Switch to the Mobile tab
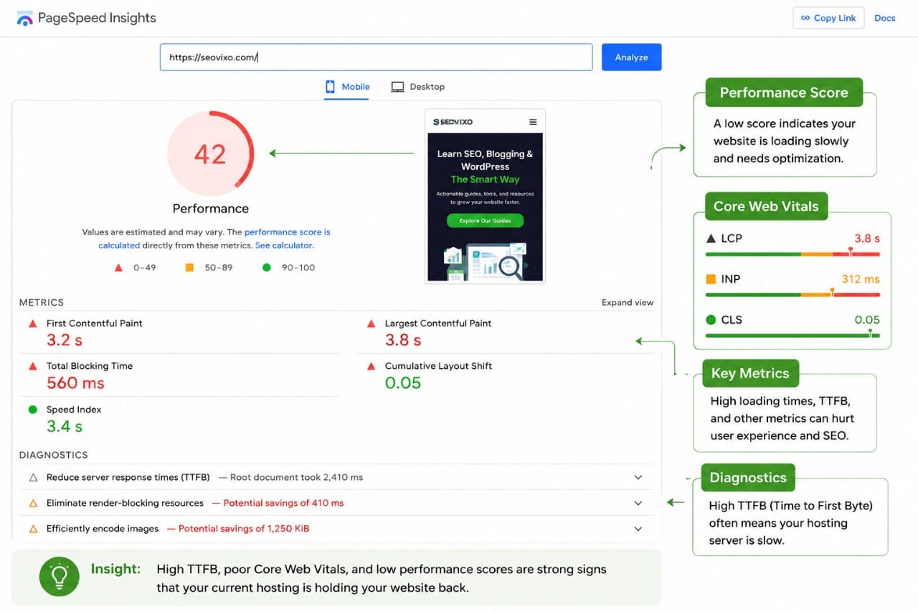The image size is (918, 612). pos(347,87)
